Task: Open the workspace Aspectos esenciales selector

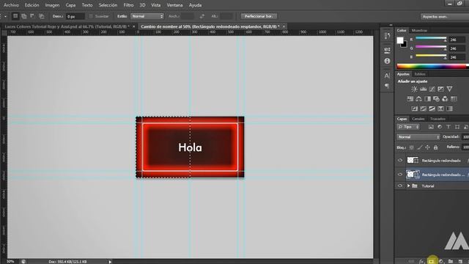Action: click(x=445, y=16)
